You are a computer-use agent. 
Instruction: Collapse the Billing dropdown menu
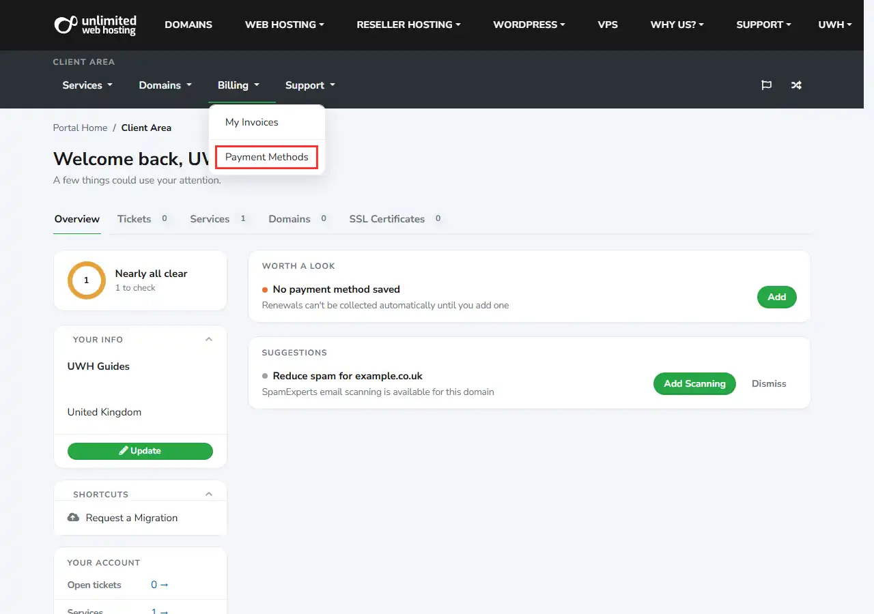coord(238,85)
